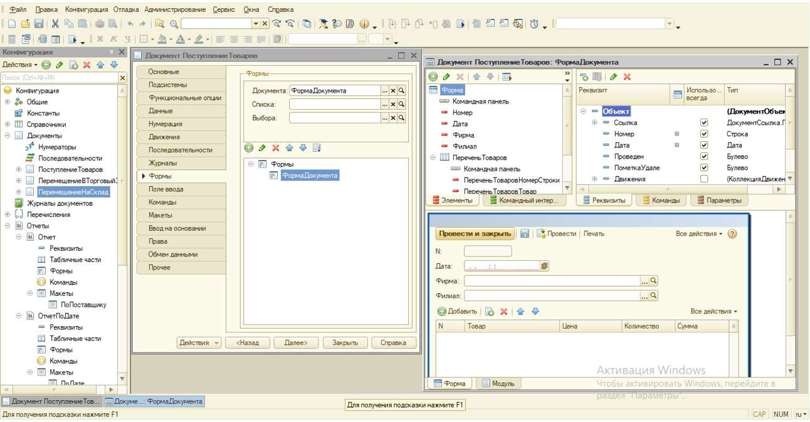Click the form preview help question icon

click(732, 233)
